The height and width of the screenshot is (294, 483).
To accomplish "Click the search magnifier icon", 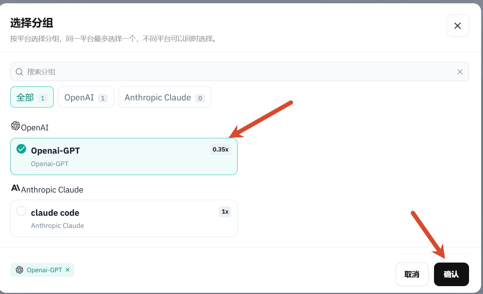I will point(19,72).
